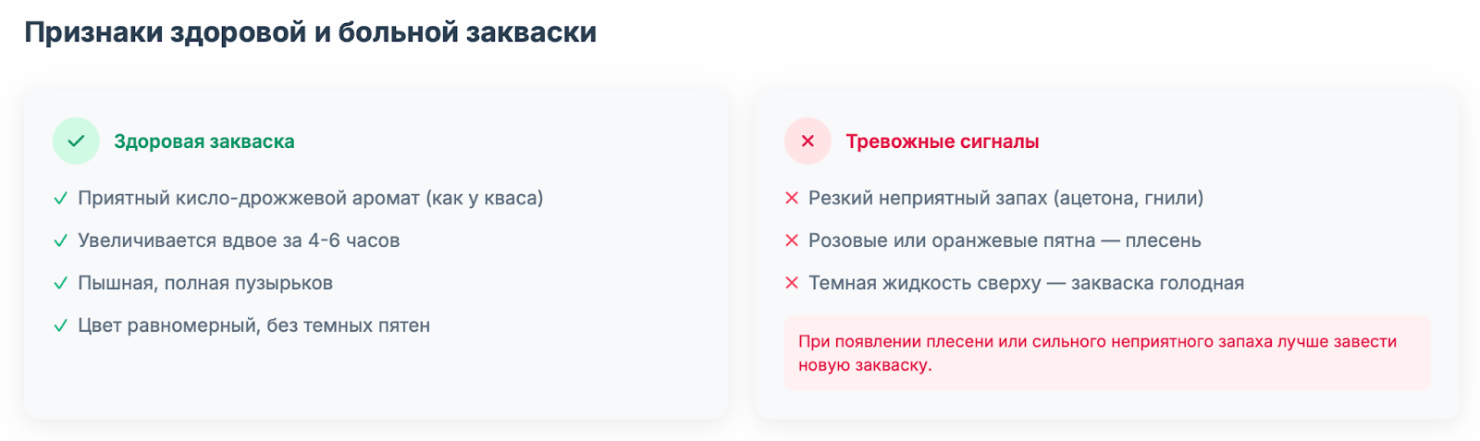Click checkmark beside 'Увеличивается вдвое за 4-6 часов'
Screen dimensions: 1480x441
pyautogui.click(x=60, y=240)
